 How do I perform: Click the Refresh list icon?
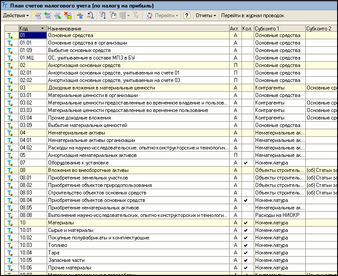[149, 15]
